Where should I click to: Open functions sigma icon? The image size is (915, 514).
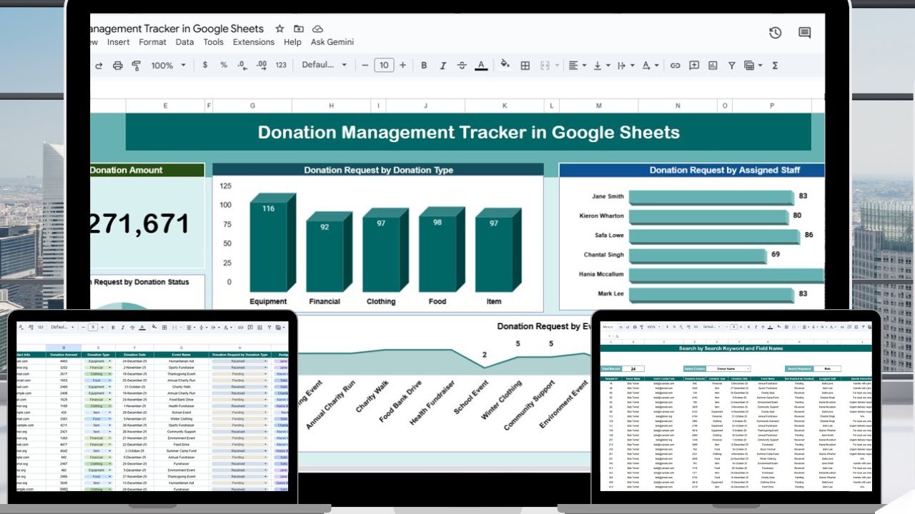775,66
